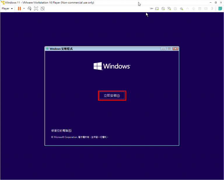Image resolution: width=224 pixels, height=180 pixels.
Task: Close the Windows 安裝程式 dialog
Action: [x=175, y=49]
